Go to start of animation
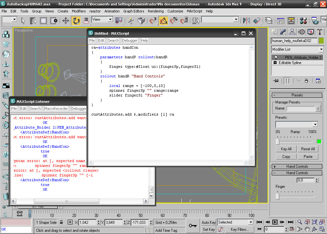327x234 pixels. click(259, 222)
